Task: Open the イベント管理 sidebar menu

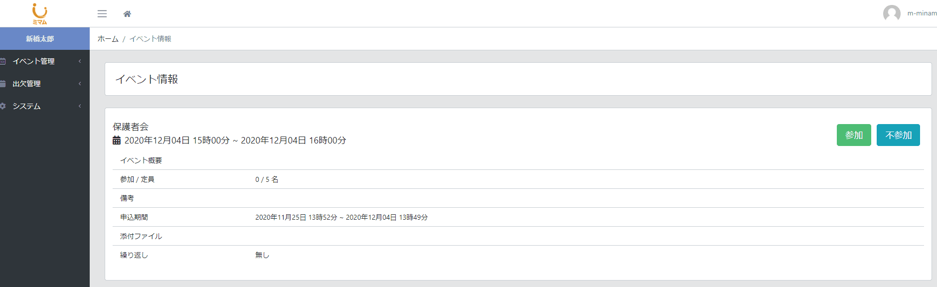Action: tap(34, 61)
